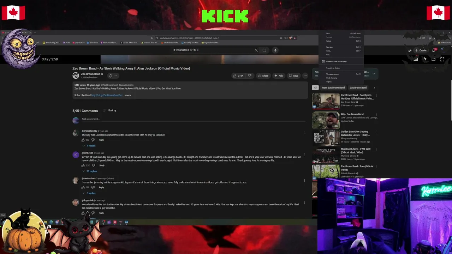Expand description with ...more
The image size is (452, 254).
pos(127,95)
